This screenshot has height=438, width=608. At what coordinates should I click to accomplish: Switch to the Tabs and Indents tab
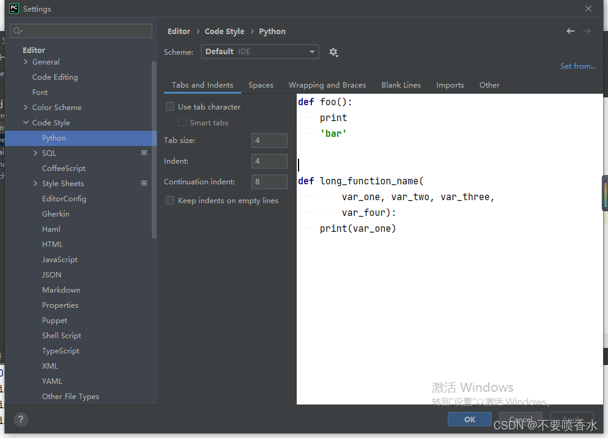click(x=202, y=85)
